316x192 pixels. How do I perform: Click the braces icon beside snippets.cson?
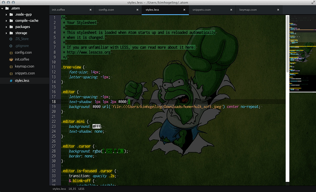(x=11, y=74)
